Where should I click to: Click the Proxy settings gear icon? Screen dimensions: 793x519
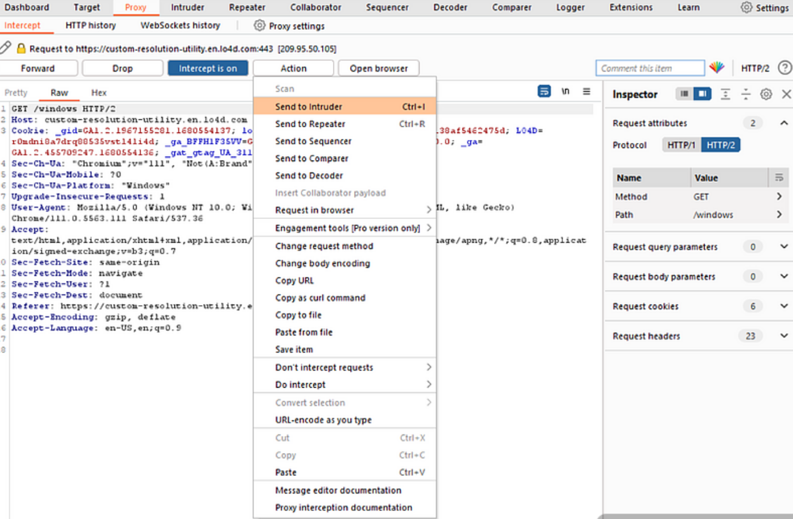[x=259, y=26]
